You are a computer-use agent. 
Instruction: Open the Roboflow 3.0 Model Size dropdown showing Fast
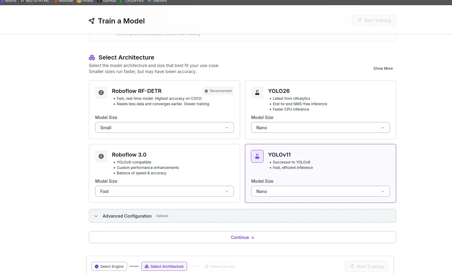[164, 191]
